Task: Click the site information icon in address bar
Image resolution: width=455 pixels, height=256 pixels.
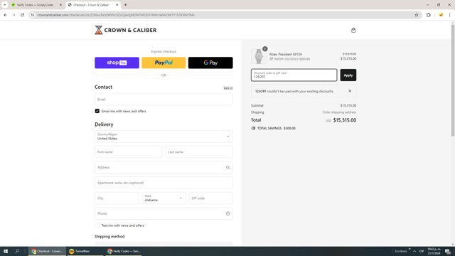Action: click(33, 15)
